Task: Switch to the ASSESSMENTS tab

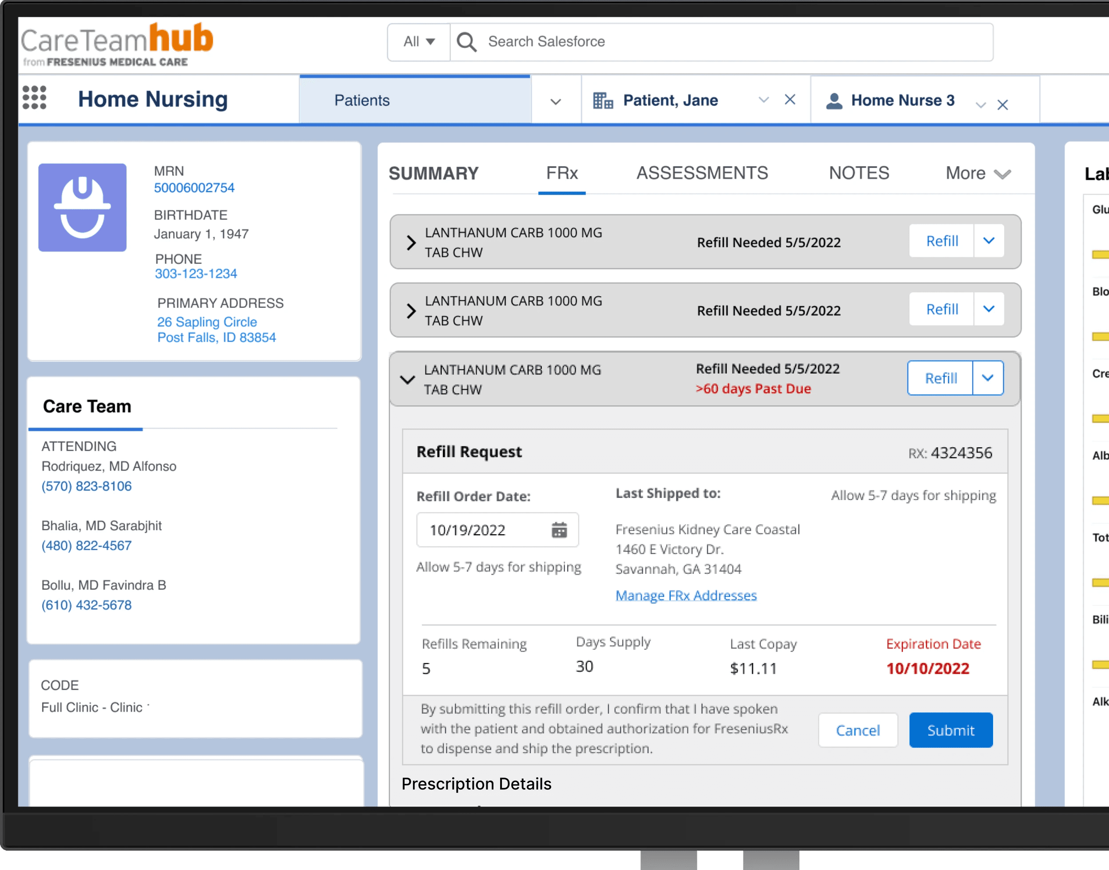Action: click(702, 173)
